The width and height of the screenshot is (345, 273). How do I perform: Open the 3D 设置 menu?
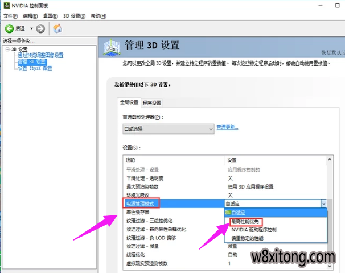coord(74,16)
